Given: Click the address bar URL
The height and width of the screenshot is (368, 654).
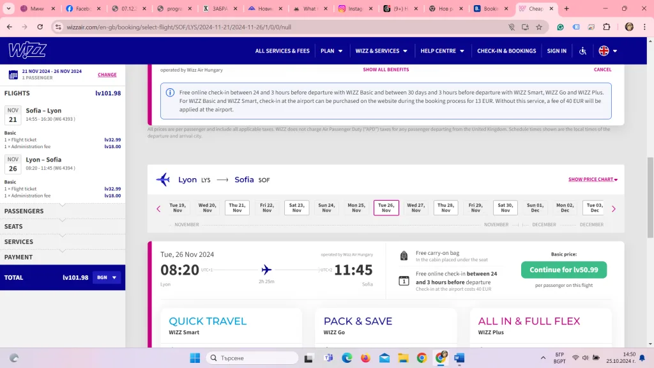Looking at the screenshot, I should pyautogui.click(x=179, y=27).
